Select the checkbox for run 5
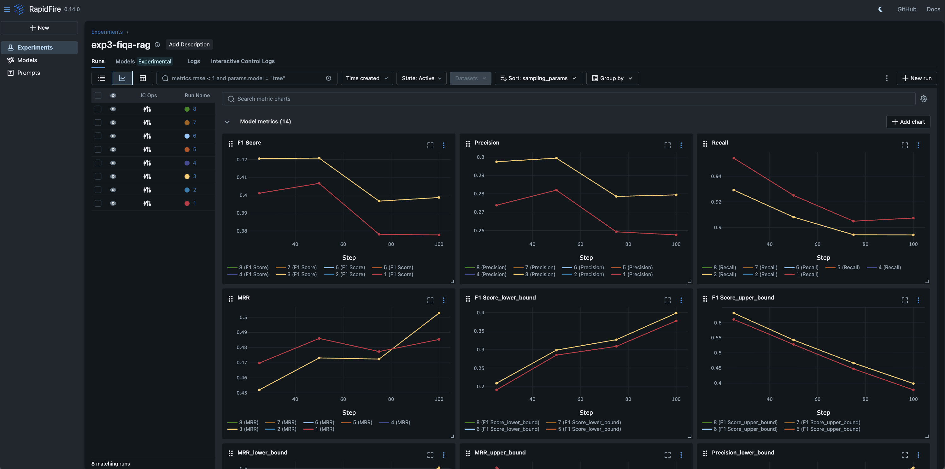Viewport: 945px width, 469px height. pos(98,149)
